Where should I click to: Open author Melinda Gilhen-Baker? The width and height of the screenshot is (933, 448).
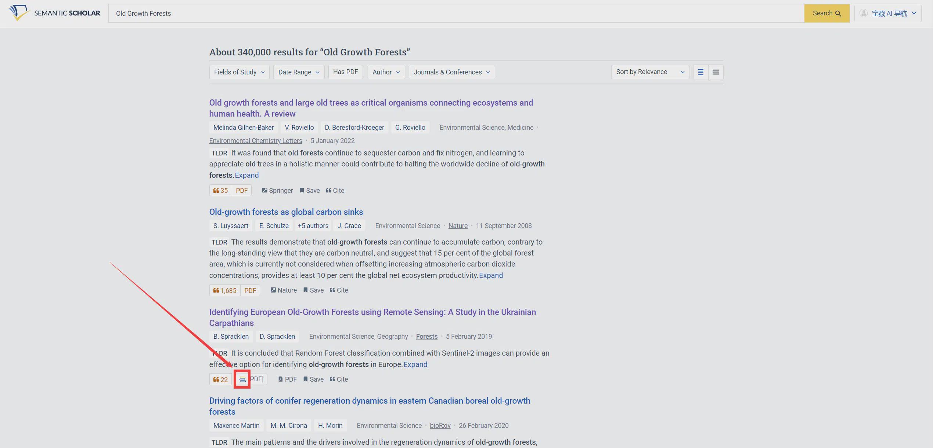click(244, 127)
